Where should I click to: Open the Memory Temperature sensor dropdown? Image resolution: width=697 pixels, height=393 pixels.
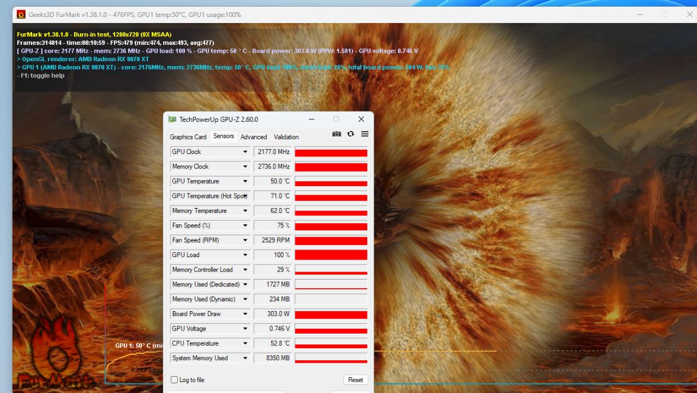pyautogui.click(x=245, y=211)
